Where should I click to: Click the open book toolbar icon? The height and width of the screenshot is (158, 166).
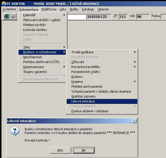13,17
